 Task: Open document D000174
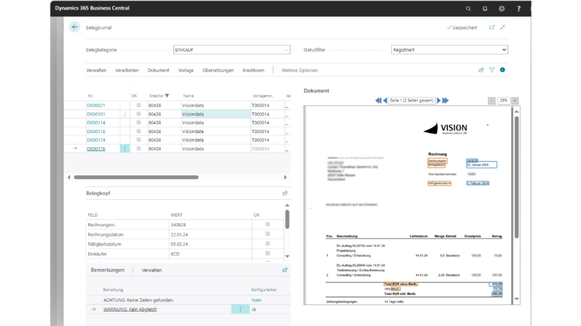[96, 140]
